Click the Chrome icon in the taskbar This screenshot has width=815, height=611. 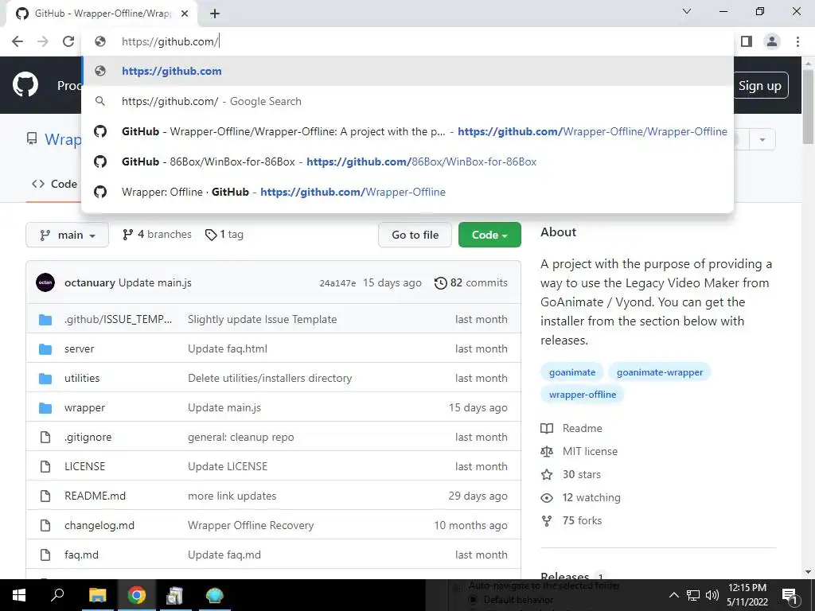click(x=136, y=595)
